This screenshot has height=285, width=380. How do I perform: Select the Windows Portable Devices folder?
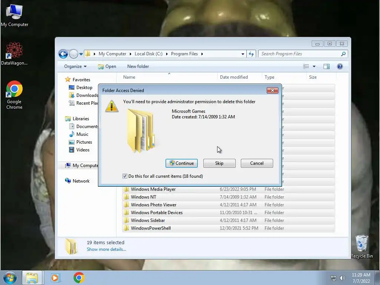(229, 213)
